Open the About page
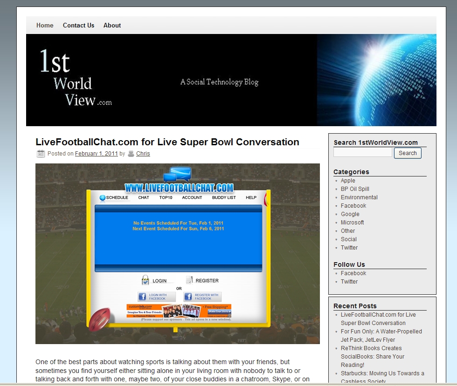Image resolution: width=457 pixels, height=386 pixels. [x=112, y=25]
